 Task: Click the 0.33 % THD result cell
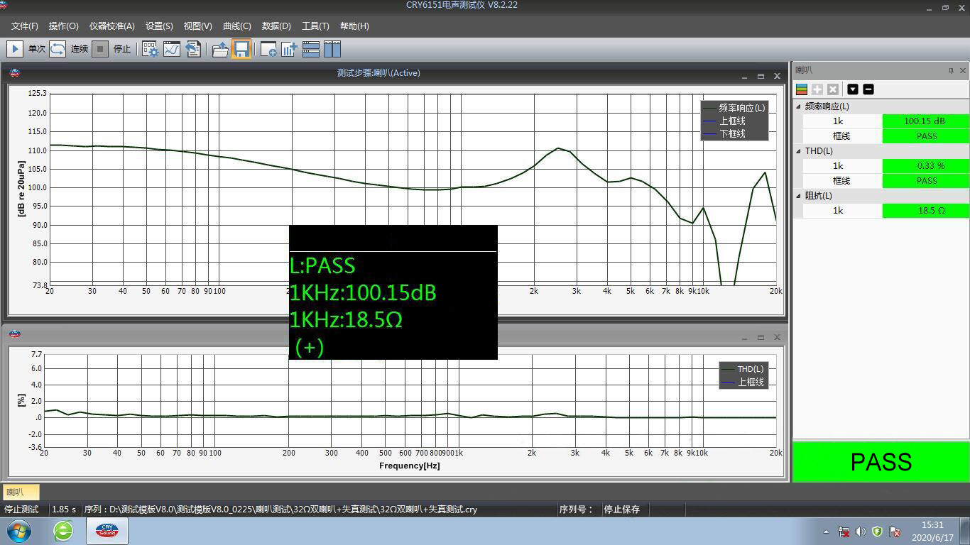point(925,166)
